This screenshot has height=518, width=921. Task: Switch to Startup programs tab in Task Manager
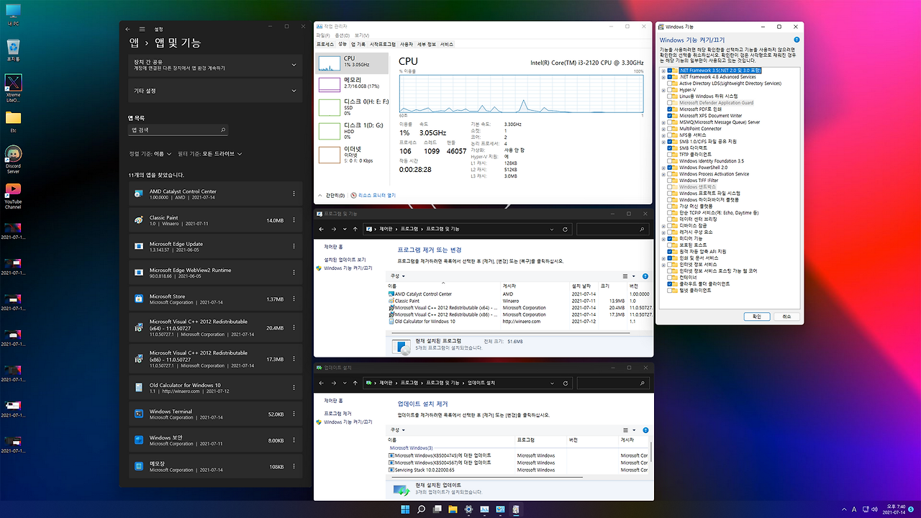coord(383,44)
